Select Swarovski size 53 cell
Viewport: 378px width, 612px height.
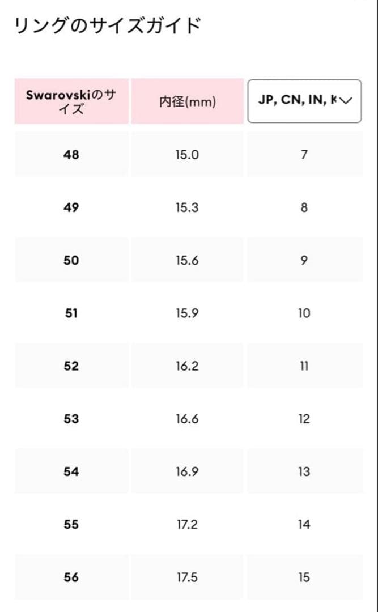point(71,419)
